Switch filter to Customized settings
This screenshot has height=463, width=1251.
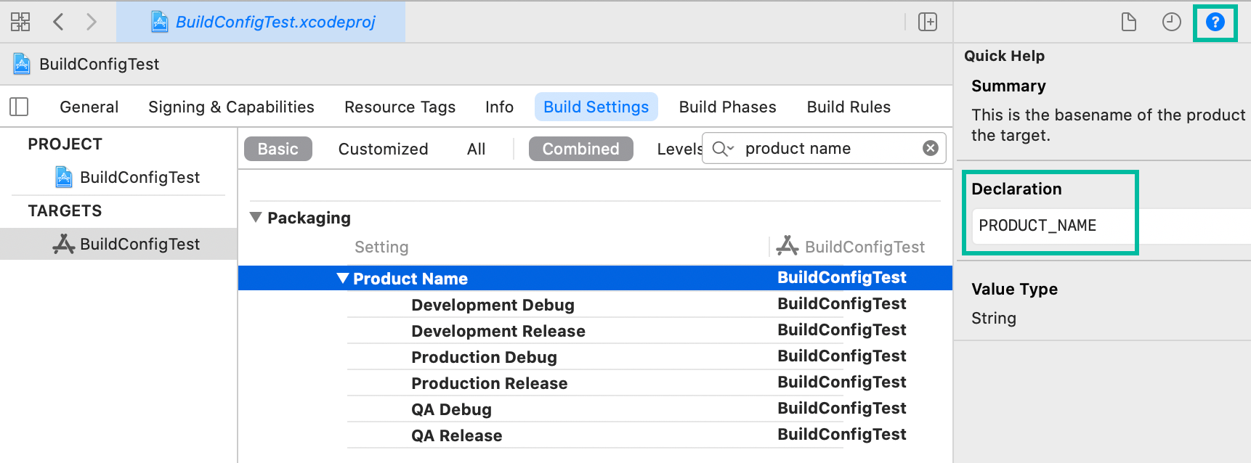(x=383, y=149)
